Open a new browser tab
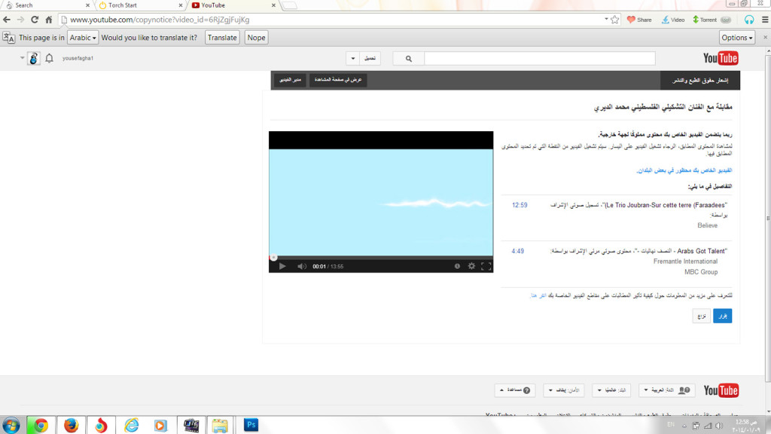This screenshot has height=434, width=771. (290, 5)
